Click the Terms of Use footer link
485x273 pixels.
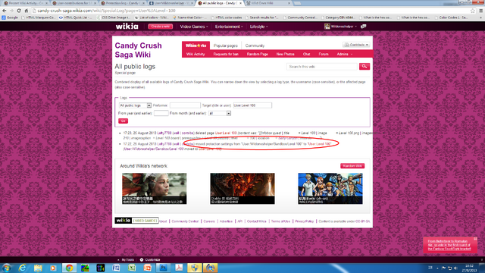click(x=280, y=221)
